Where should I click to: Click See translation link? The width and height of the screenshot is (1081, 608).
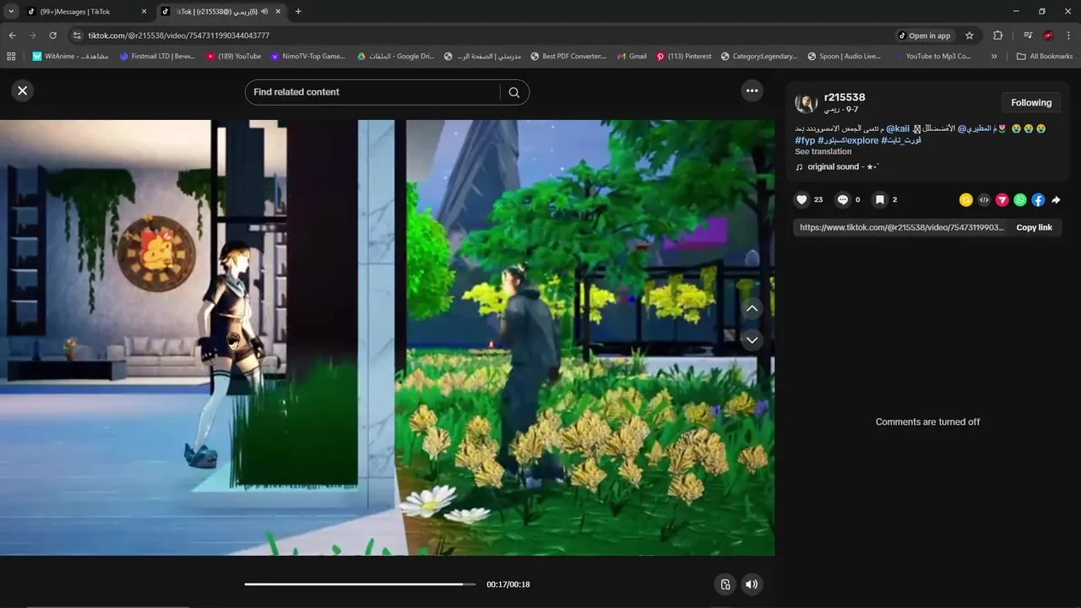pos(823,152)
